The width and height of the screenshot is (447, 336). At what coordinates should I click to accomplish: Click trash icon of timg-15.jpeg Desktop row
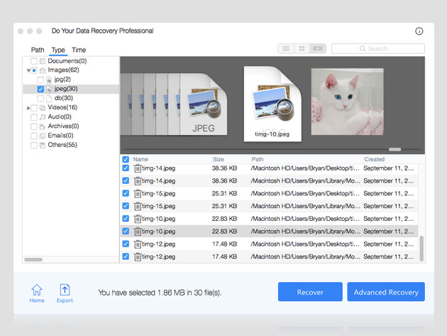point(138,193)
